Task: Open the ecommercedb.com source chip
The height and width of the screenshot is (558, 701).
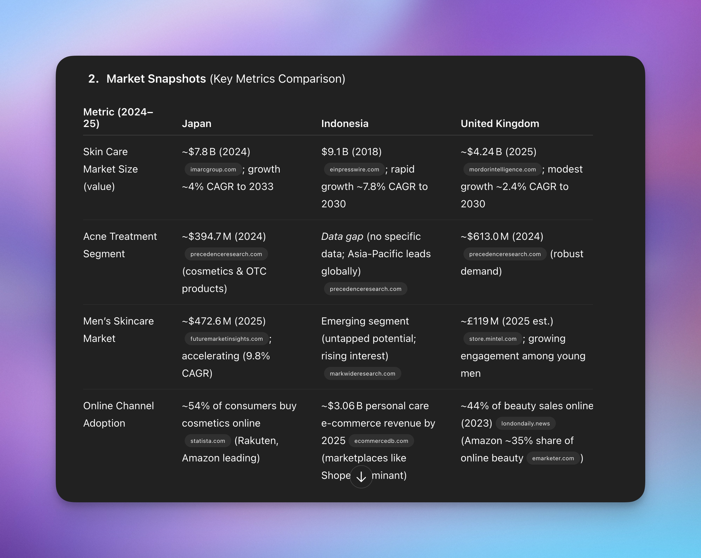Action: click(381, 441)
